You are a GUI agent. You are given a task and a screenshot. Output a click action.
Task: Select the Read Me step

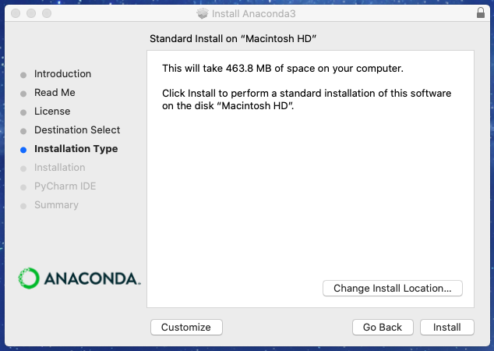pos(55,93)
